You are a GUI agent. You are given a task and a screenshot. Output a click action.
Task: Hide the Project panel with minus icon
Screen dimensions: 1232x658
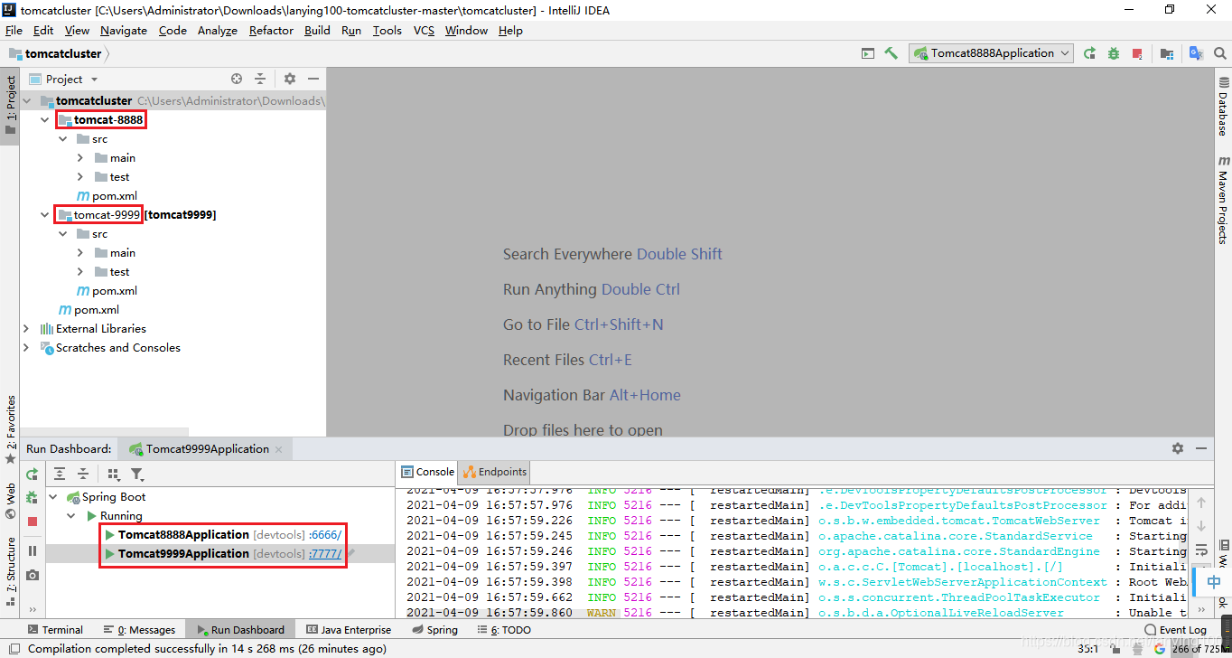pyautogui.click(x=313, y=79)
